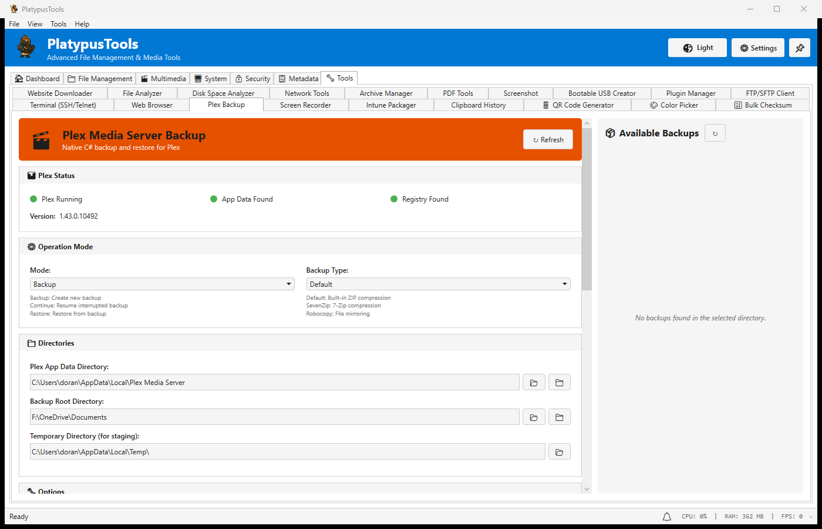Click the Backup Root Directory field
822x529 pixels.
[275, 417]
